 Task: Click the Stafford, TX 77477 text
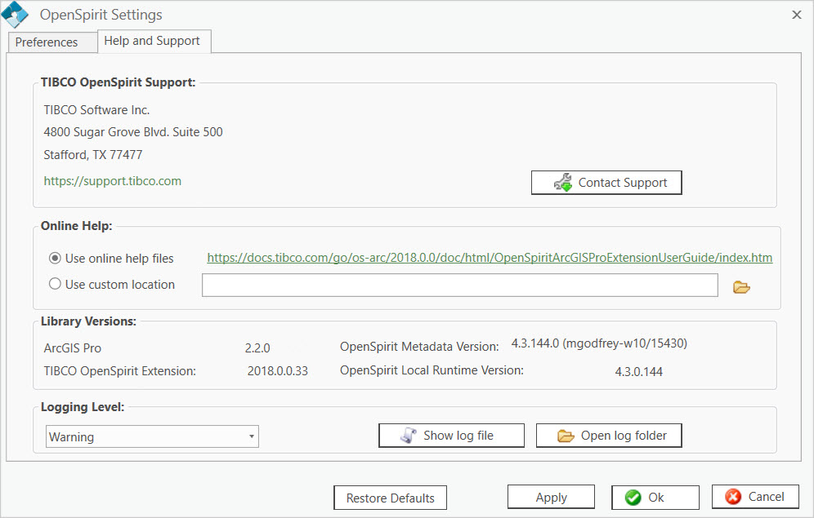[93, 155]
